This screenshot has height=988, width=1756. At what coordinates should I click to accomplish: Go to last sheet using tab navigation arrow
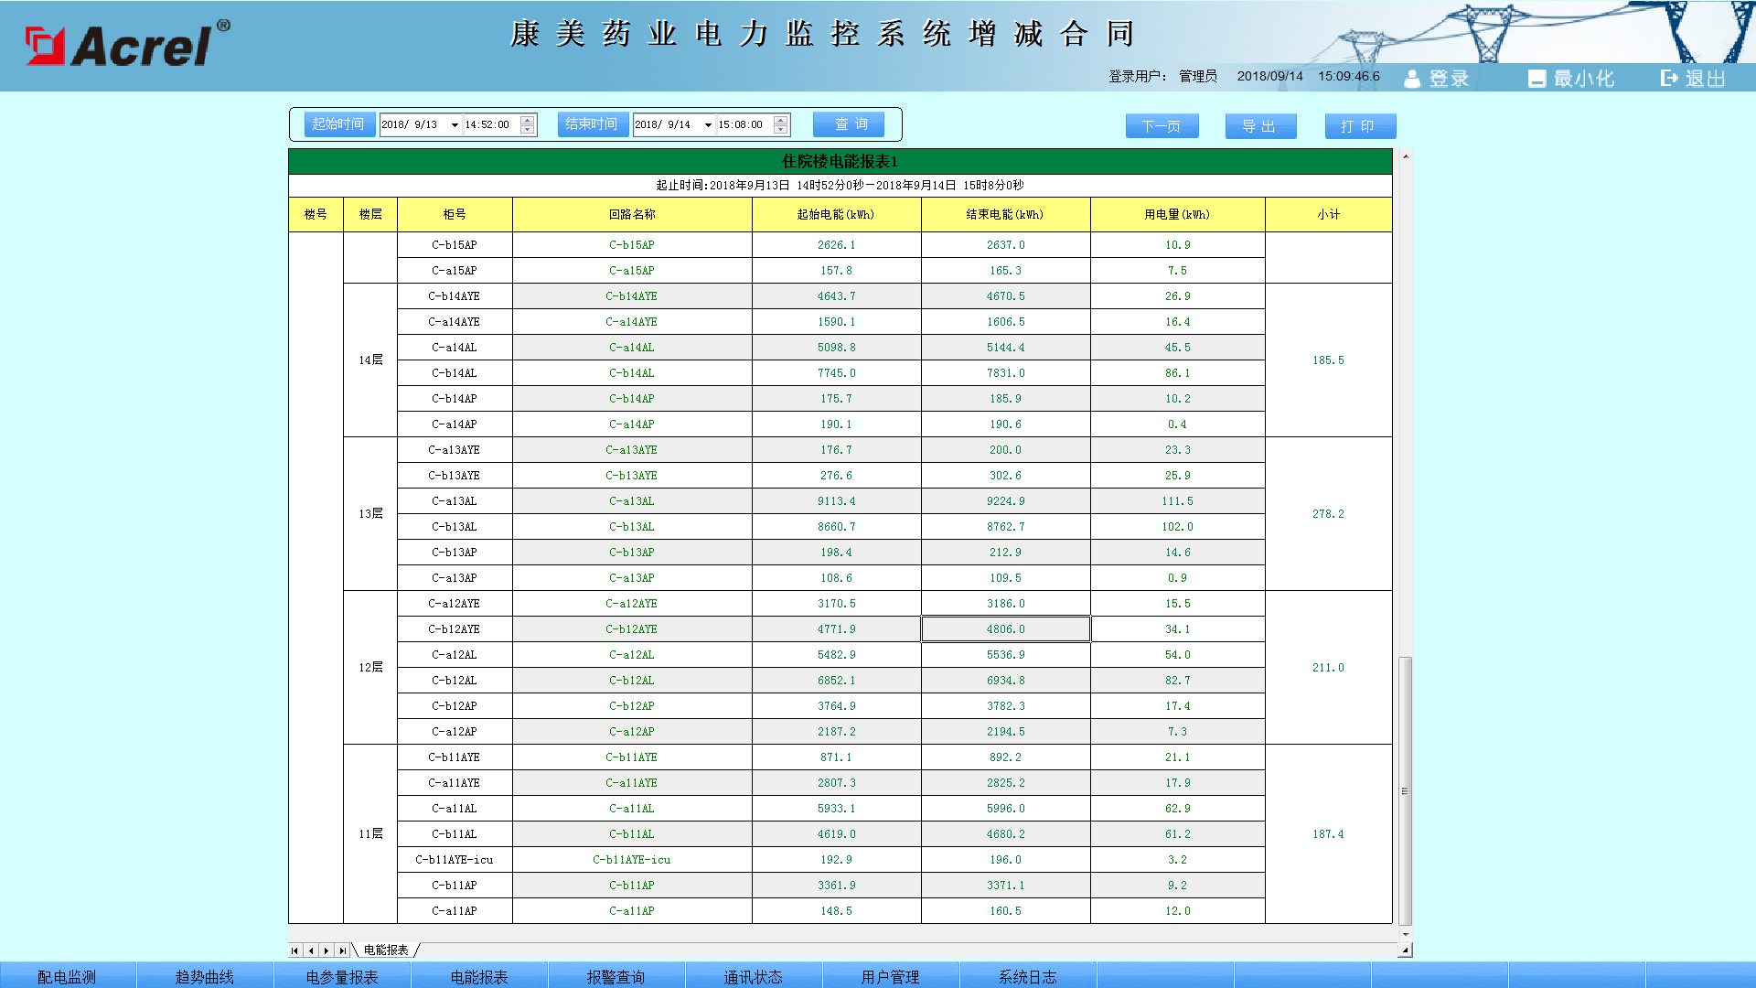(x=343, y=950)
